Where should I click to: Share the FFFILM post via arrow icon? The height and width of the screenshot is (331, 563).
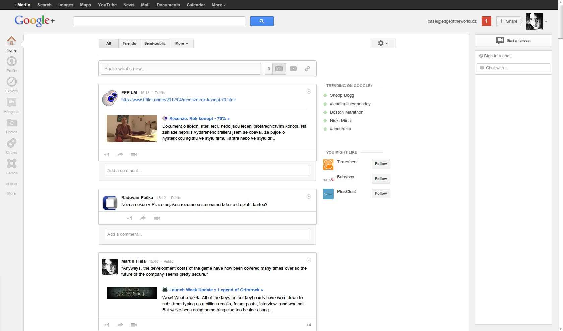point(120,154)
